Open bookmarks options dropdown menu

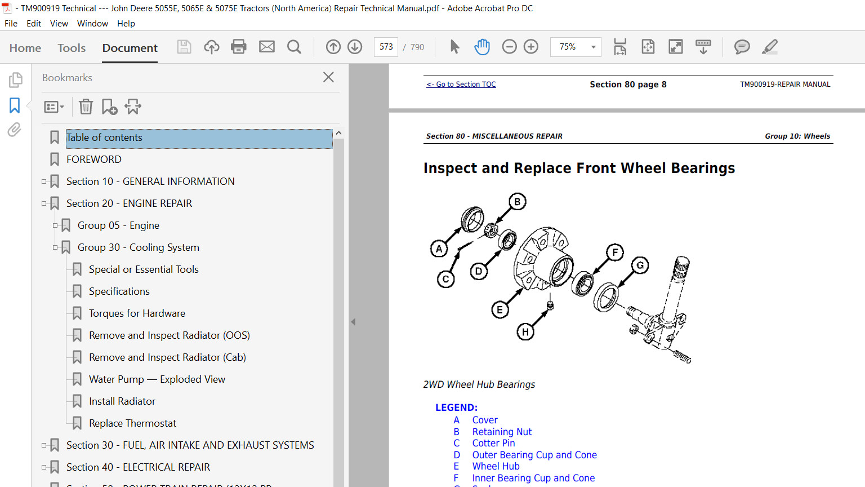54,107
